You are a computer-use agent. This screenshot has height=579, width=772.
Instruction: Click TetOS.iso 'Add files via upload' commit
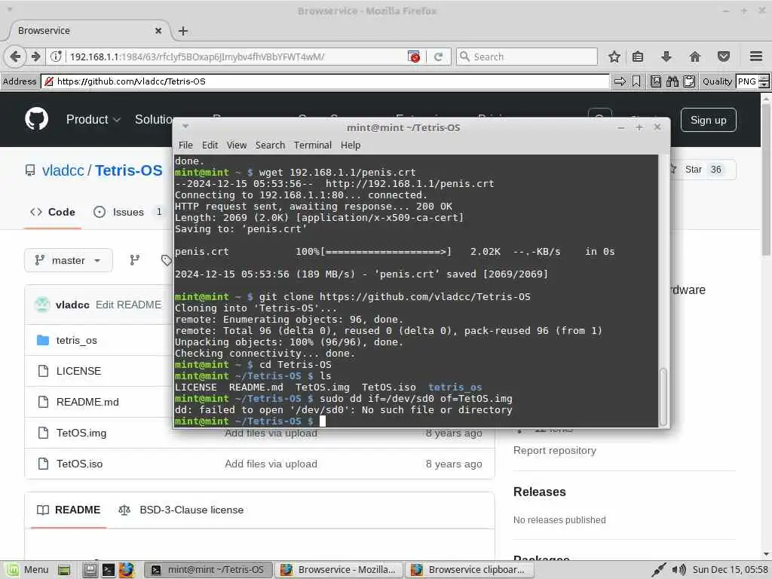point(271,464)
